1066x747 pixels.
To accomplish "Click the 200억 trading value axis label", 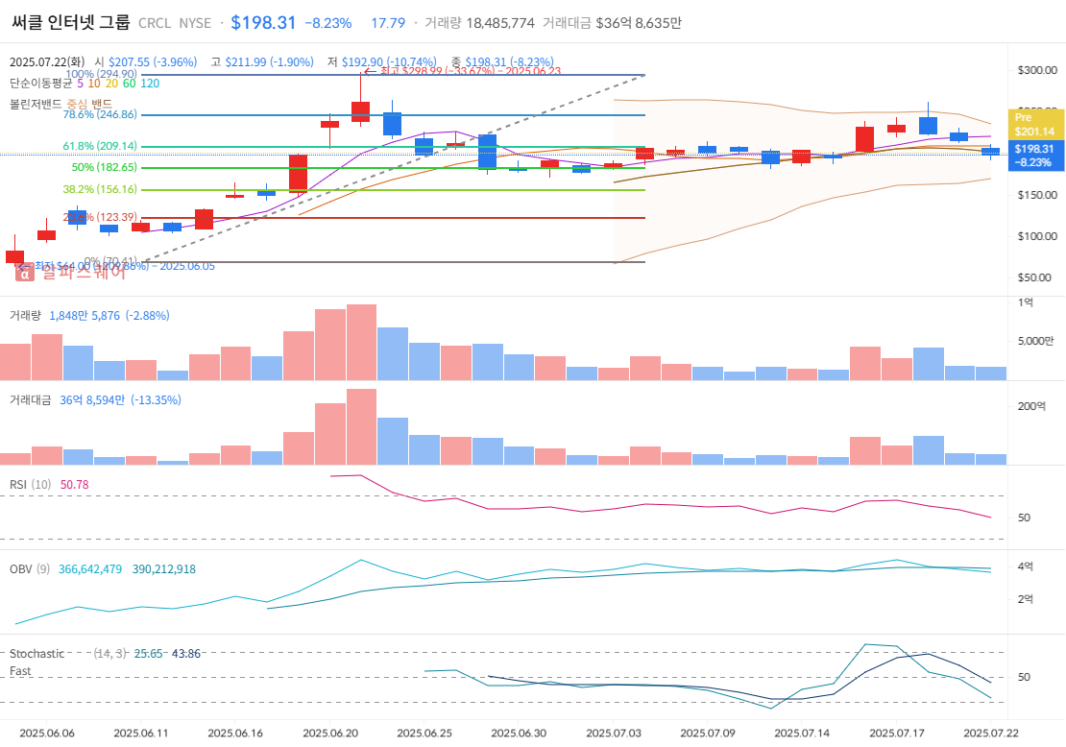I will click(1031, 406).
